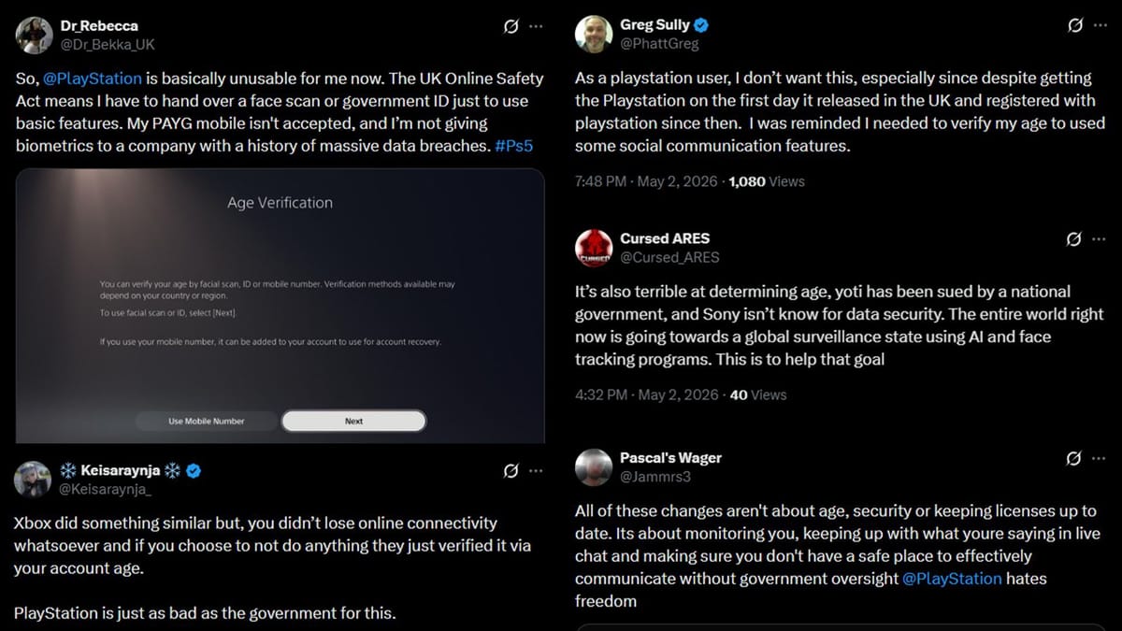Choose Use Mobile Number button
1122x631 pixels.
tap(206, 422)
